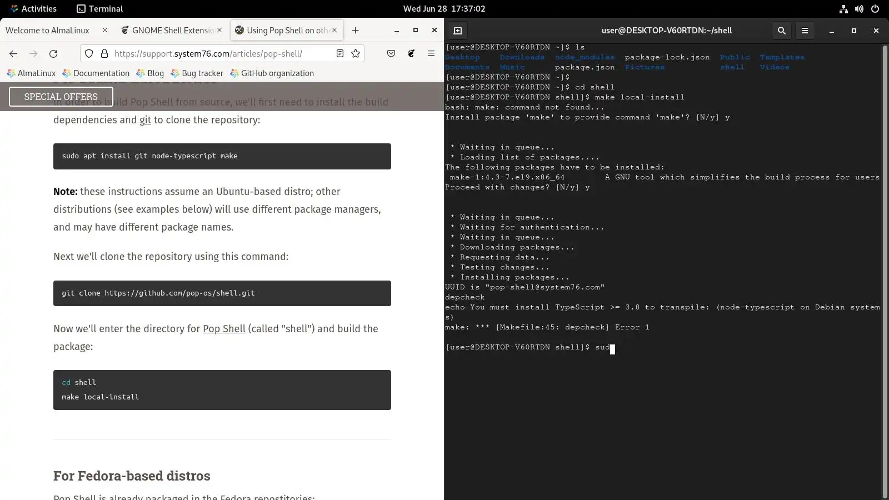Open search in the terminal window

[782, 31]
